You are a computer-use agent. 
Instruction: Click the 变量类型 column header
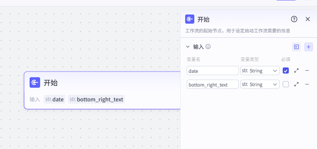(x=250, y=59)
